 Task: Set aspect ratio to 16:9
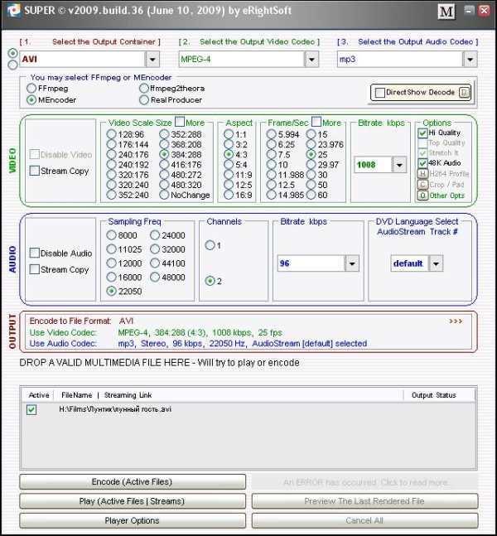[229, 195]
